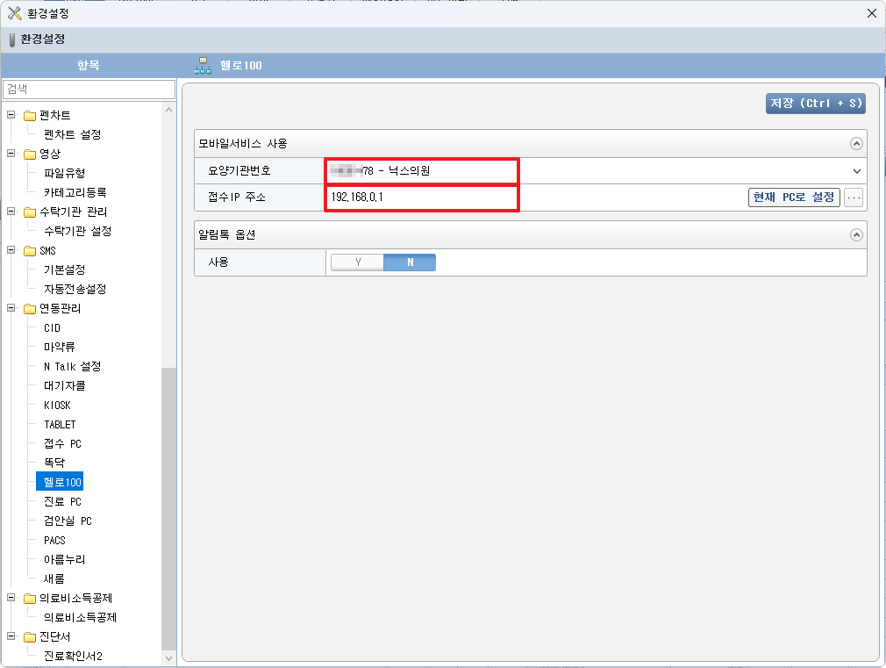The image size is (886, 668).
Task: Collapse the SMS tree node
Action: pos(11,251)
